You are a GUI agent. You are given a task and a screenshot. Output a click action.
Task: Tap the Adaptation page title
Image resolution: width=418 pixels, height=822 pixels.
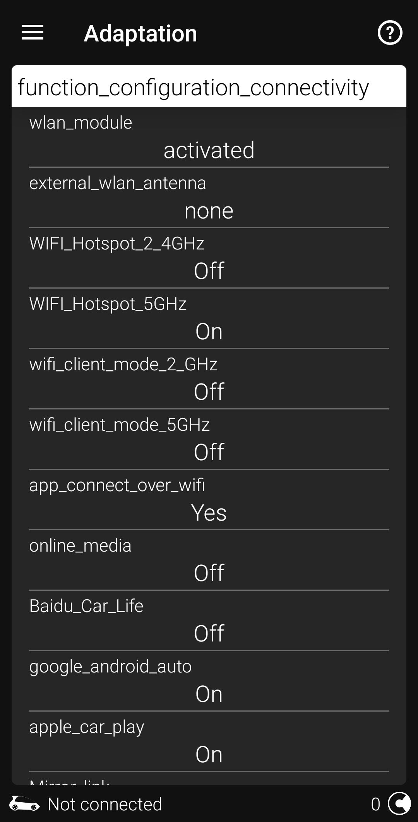pyautogui.click(x=140, y=33)
